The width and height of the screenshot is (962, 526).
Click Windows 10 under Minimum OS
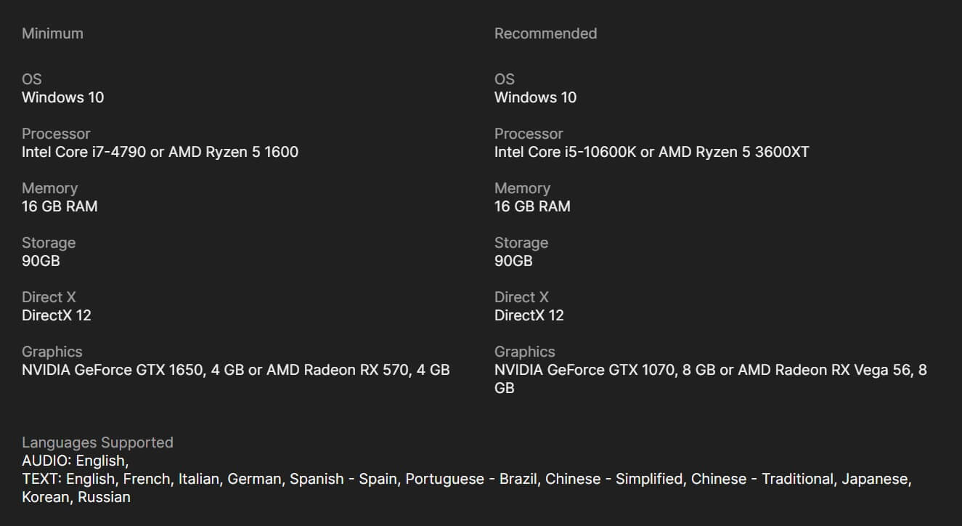pyautogui.click(x=62, y=97)
